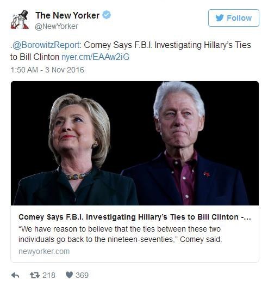Open the 1:50 AM - 3 Nov 2016 timestamp
Image resolution: width=268 pixels, height=285 pixels.
pyautogui.click(x=47, y=70)
